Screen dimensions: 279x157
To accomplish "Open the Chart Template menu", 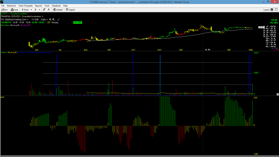I will click(x=25, y=6).
